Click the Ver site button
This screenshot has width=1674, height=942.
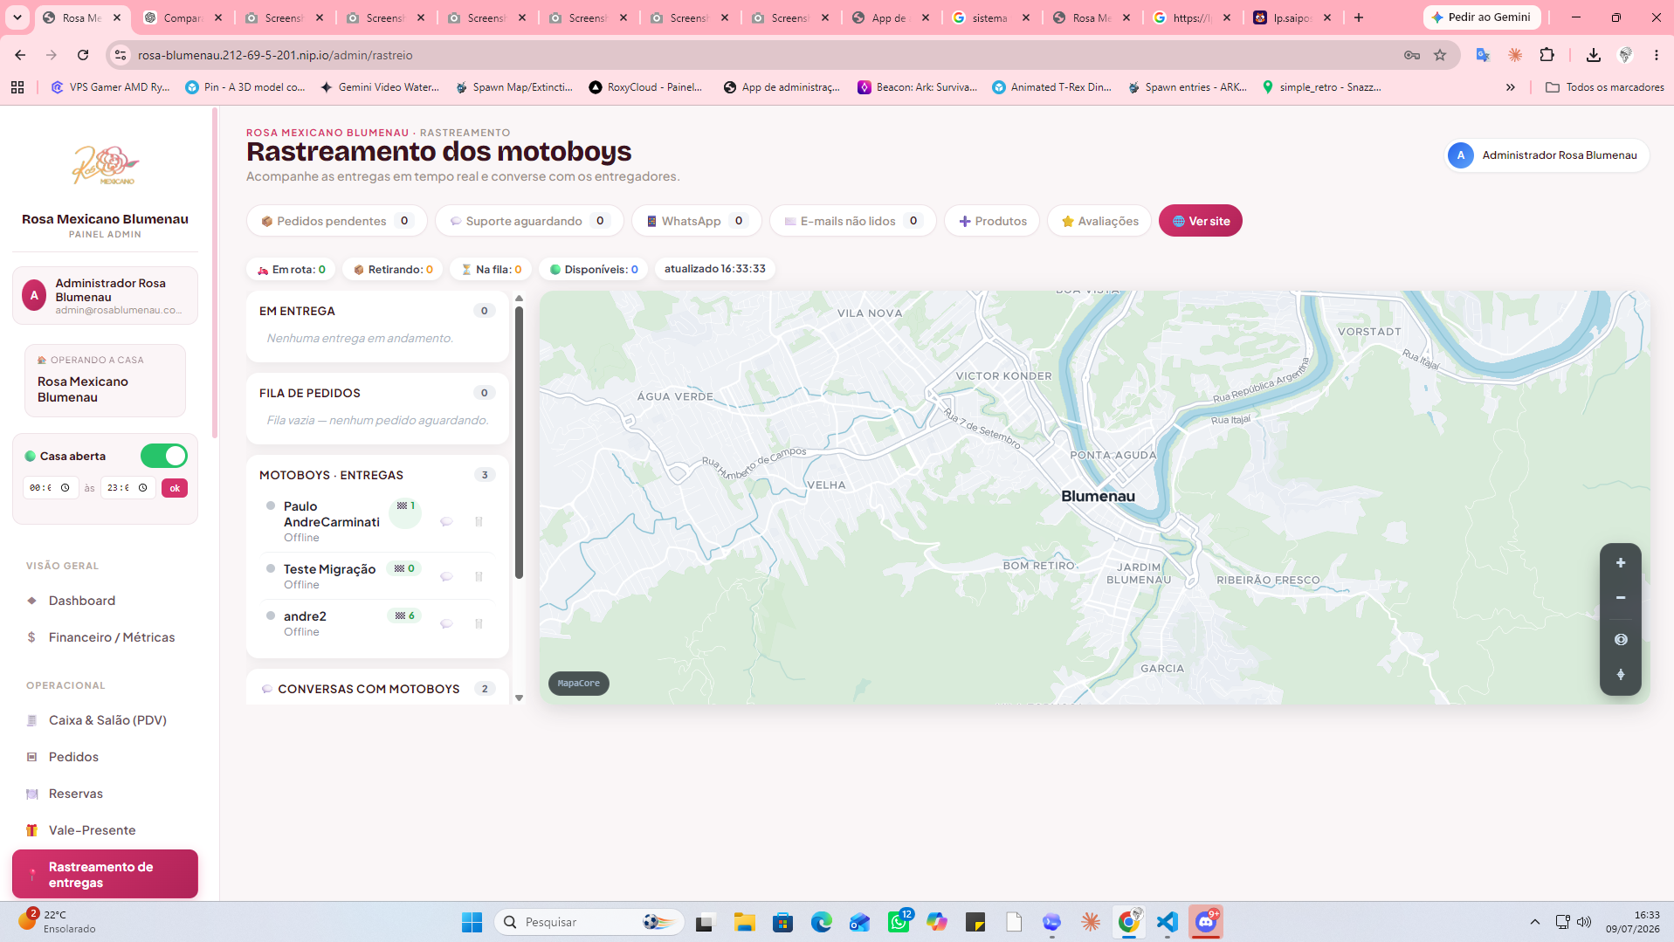(1201, 221)
